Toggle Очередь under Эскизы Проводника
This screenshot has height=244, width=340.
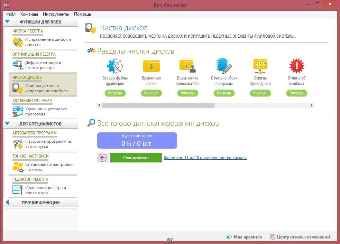coord(260,93)
